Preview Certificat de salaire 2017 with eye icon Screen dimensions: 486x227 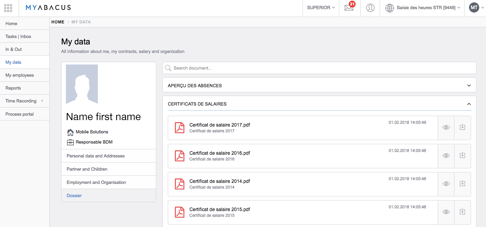(x=446, y=128)
